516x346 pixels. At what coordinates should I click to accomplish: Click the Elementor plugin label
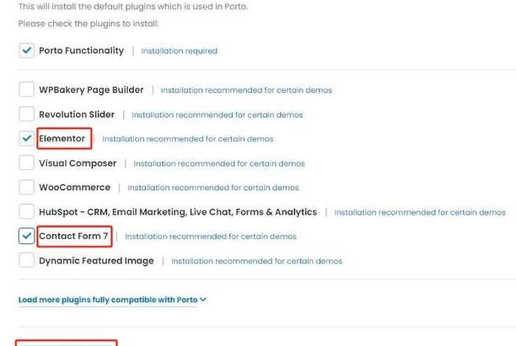(62, 138)
